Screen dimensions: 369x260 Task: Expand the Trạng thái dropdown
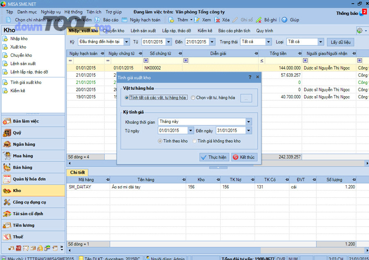(x=268, y=42)
